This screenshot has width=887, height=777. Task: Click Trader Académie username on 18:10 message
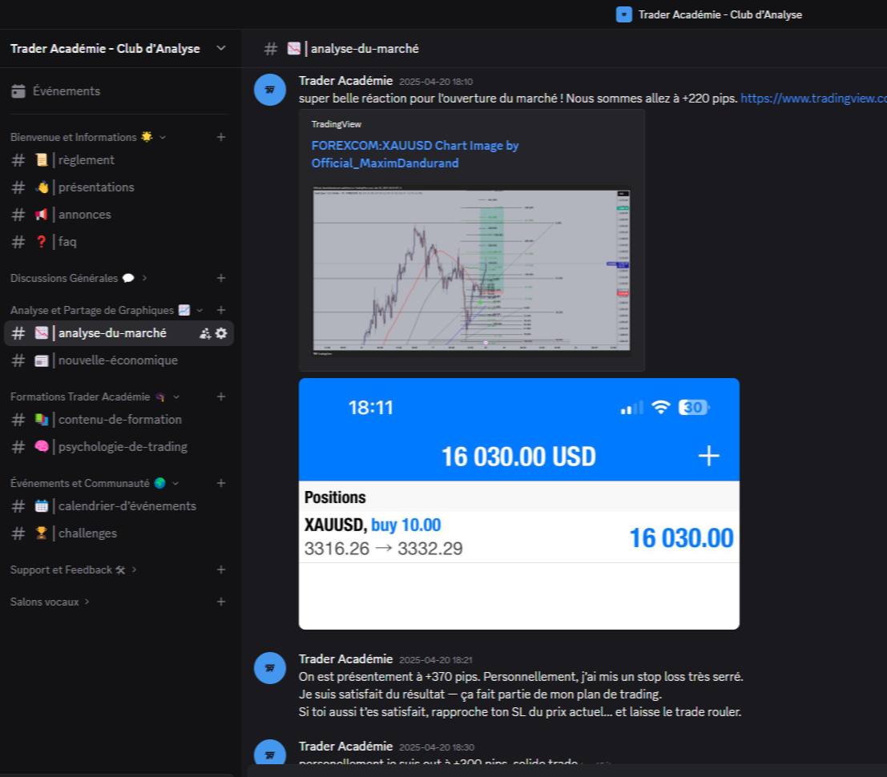(x=345, y=81)
